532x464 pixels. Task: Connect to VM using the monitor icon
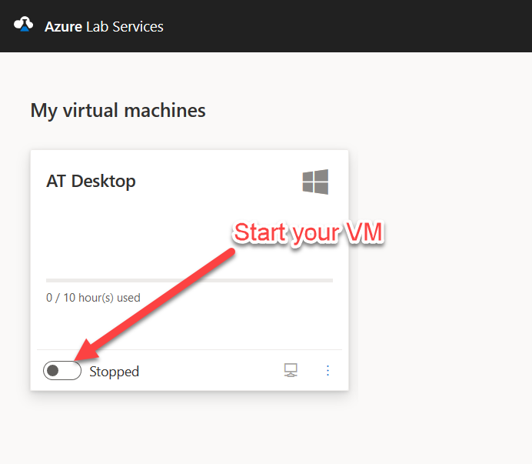(x=291, y=370)
